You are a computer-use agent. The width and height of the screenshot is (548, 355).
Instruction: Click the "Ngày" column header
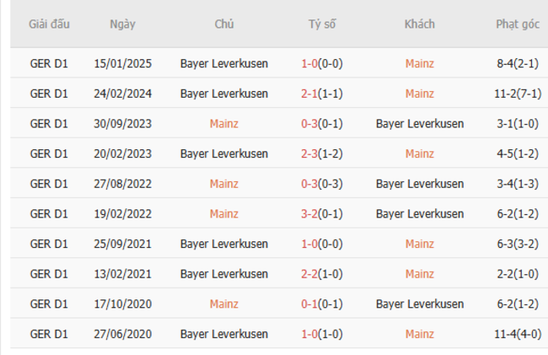(x=121, y=24)
